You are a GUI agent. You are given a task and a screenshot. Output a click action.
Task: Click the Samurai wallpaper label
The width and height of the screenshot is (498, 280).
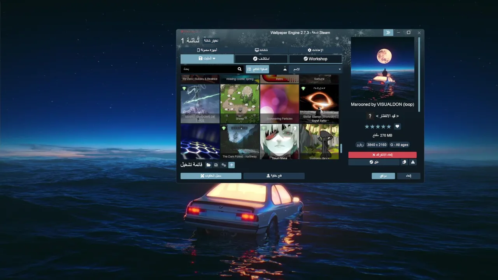pyautogui.click(x=319, y=79)
